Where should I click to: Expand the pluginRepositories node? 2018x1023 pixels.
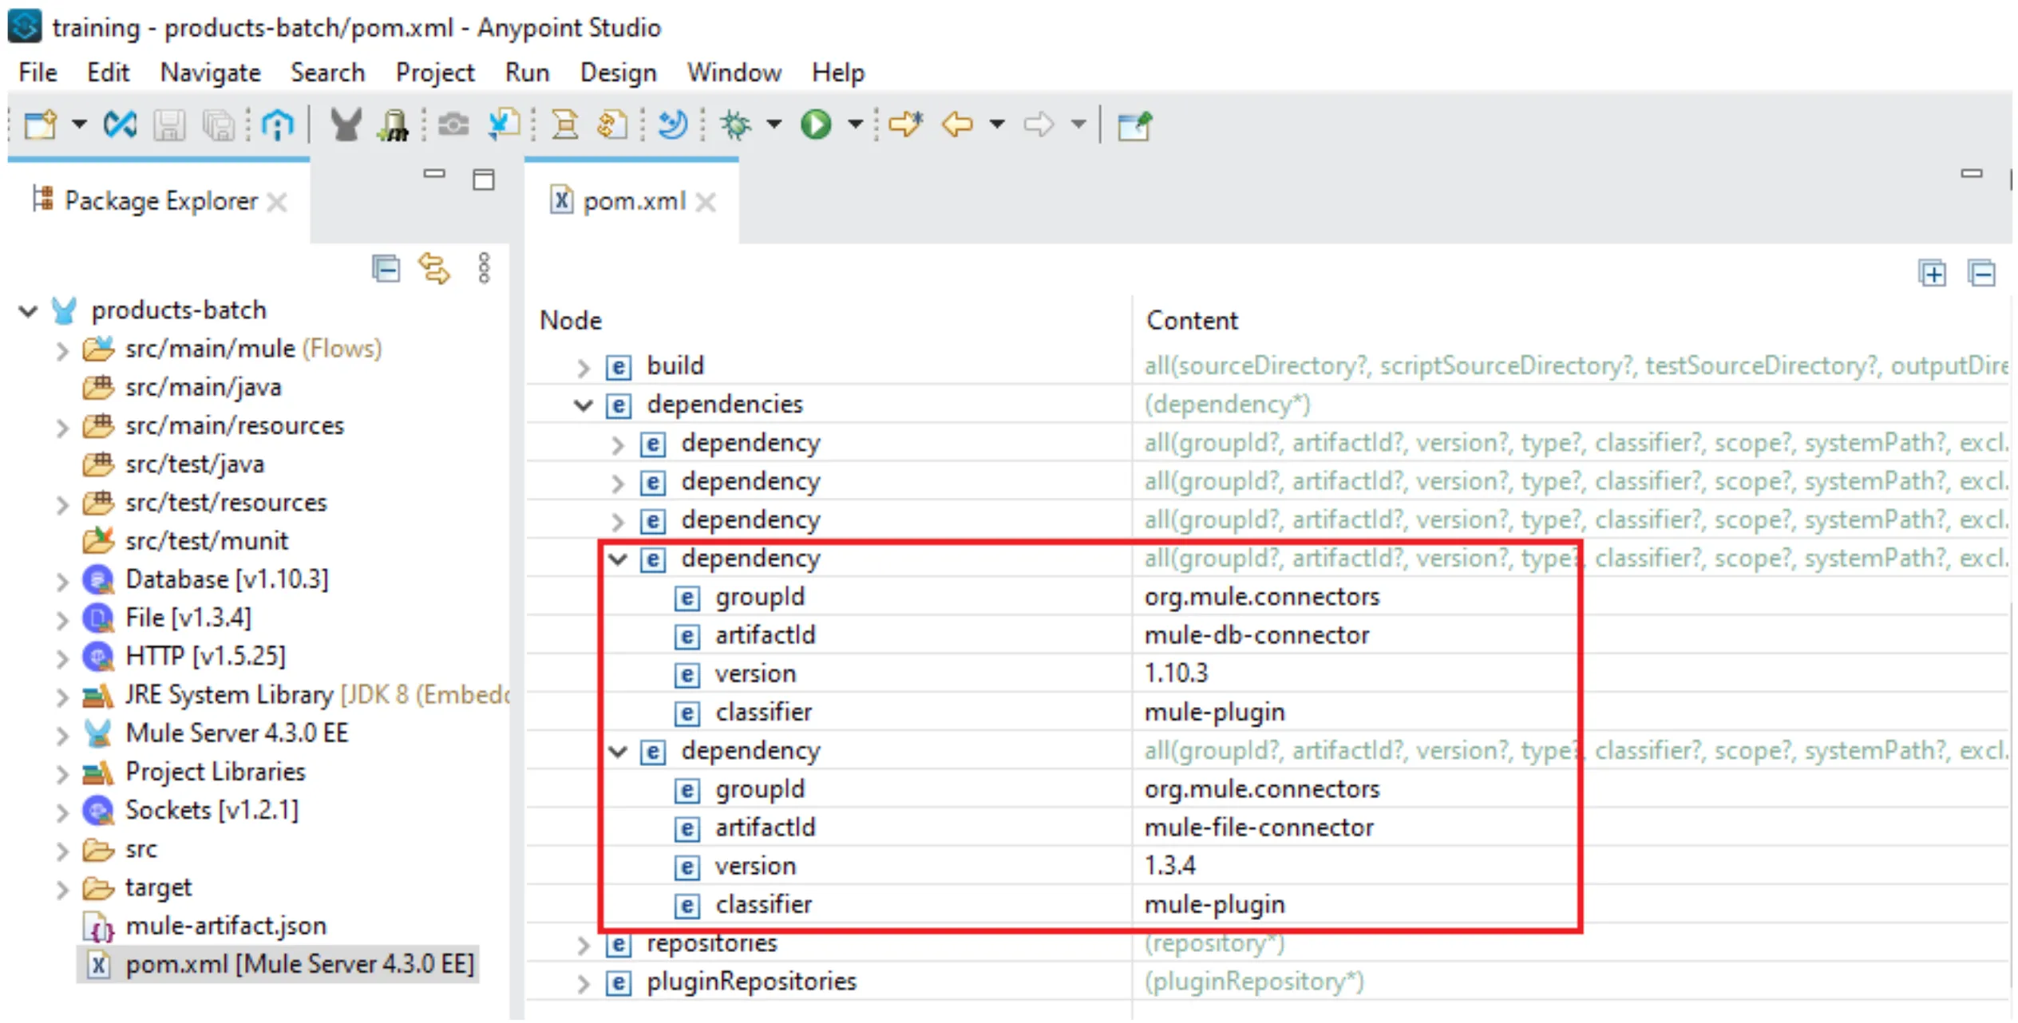click(x=583, y=983)
